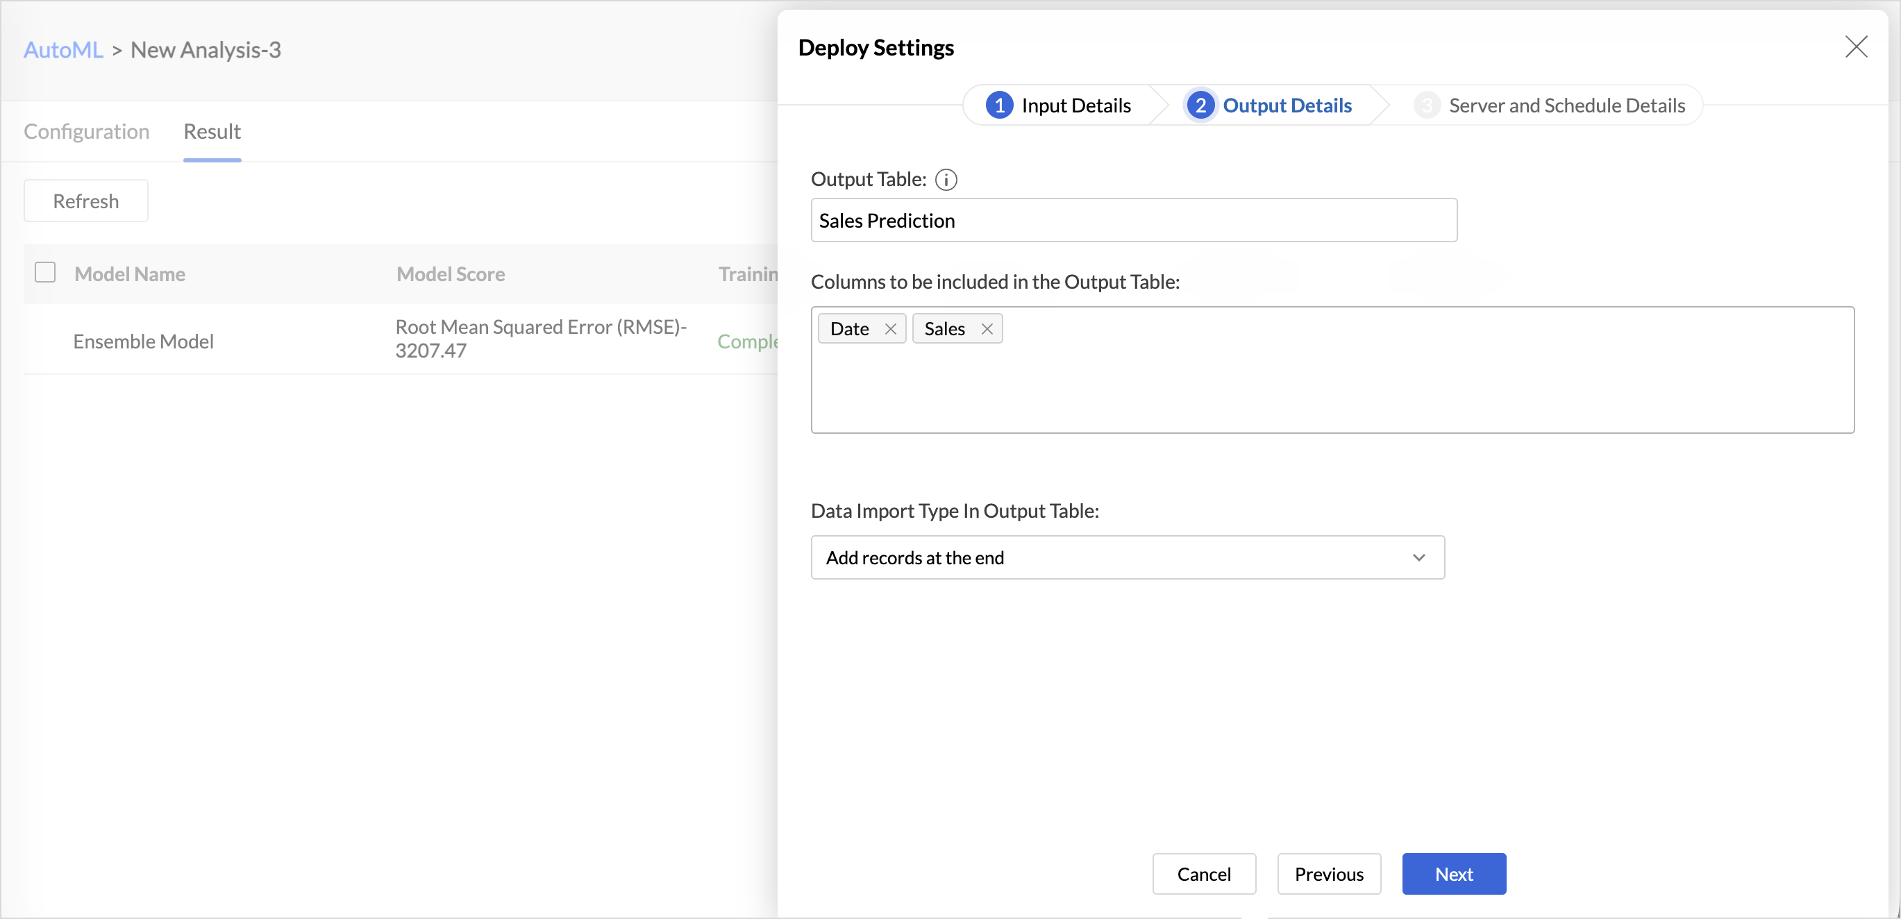Click step 1 circle icon
This screenshot has width=1901, height=919.
click(x=999, y=106)
